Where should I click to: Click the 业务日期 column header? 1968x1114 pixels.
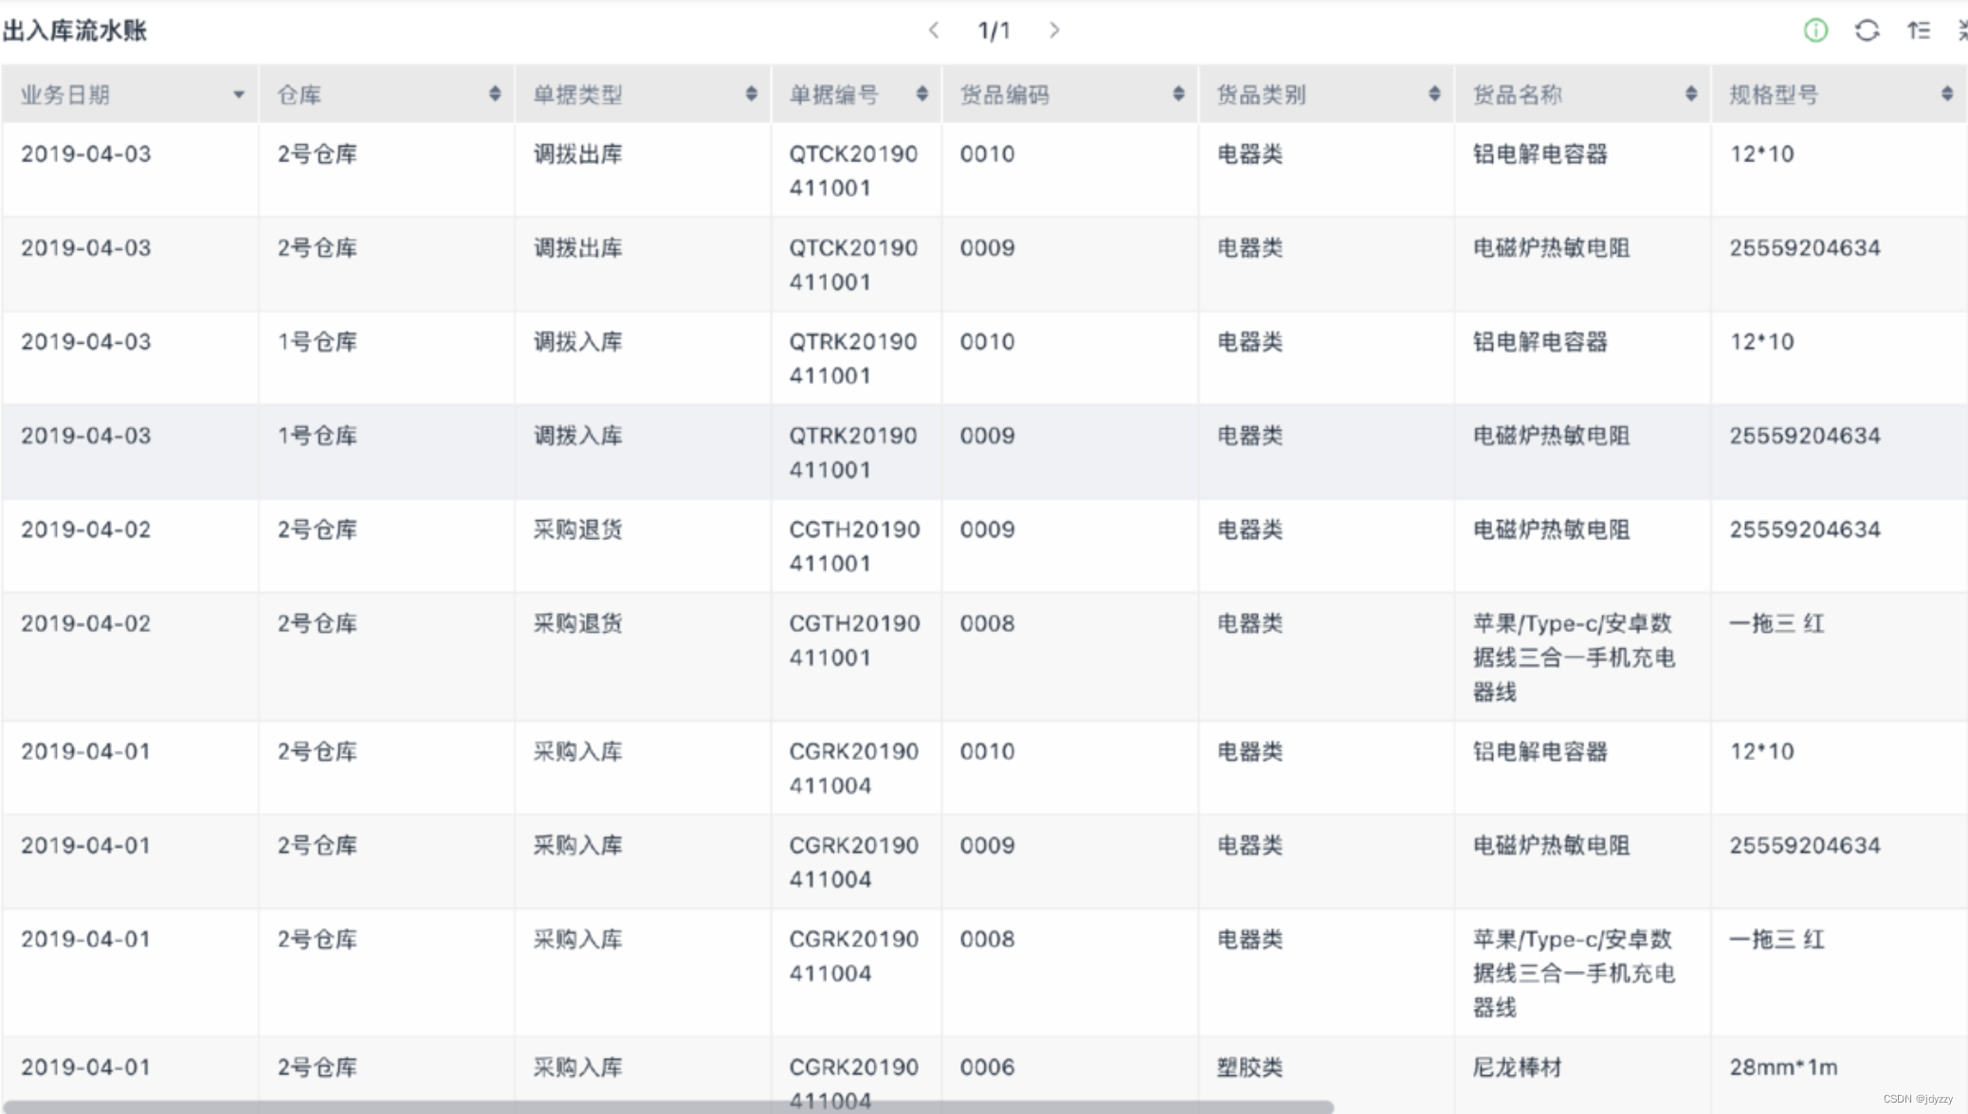pos(65,95)
